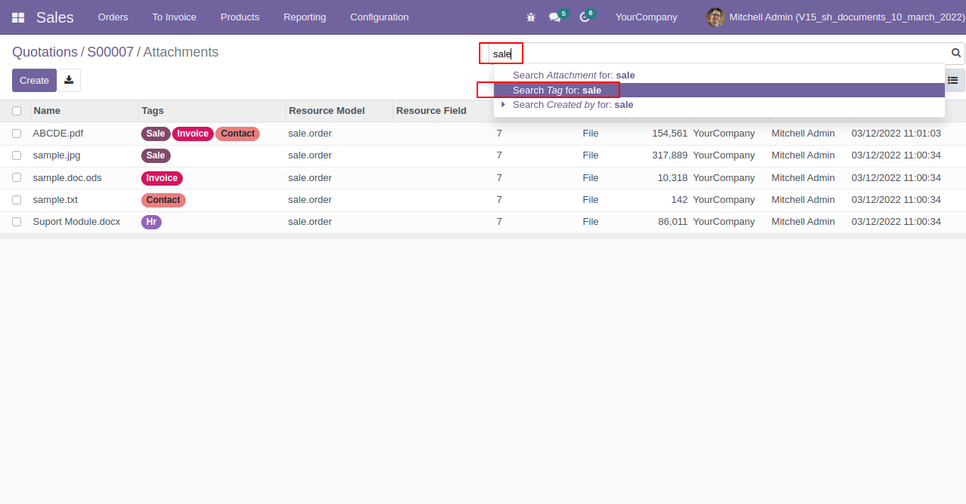The width and height of the screenshot is (966, 504).
Task: Open the Configuration menu
Action: (379, 17)
